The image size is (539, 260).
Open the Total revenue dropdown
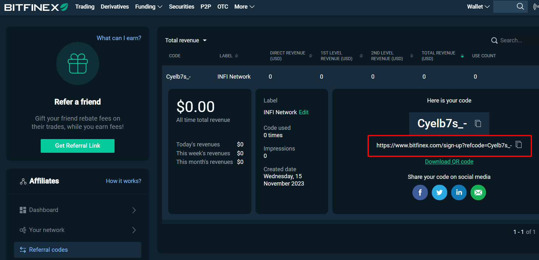click(x=186, y=40)
